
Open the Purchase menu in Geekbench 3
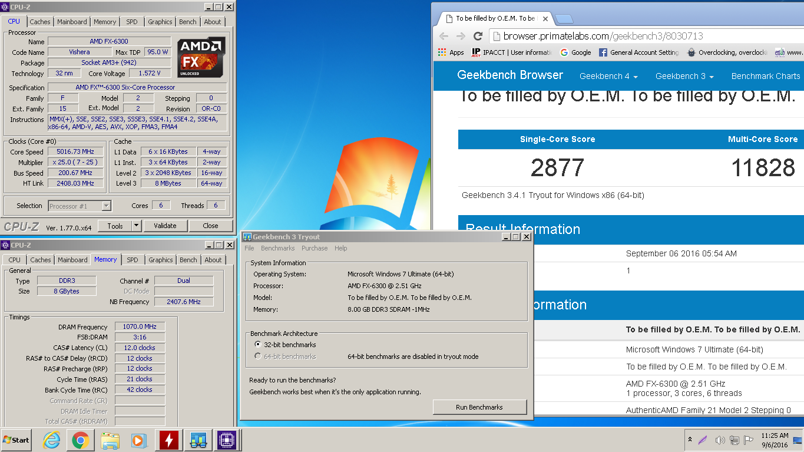click(x=315, y=248)
